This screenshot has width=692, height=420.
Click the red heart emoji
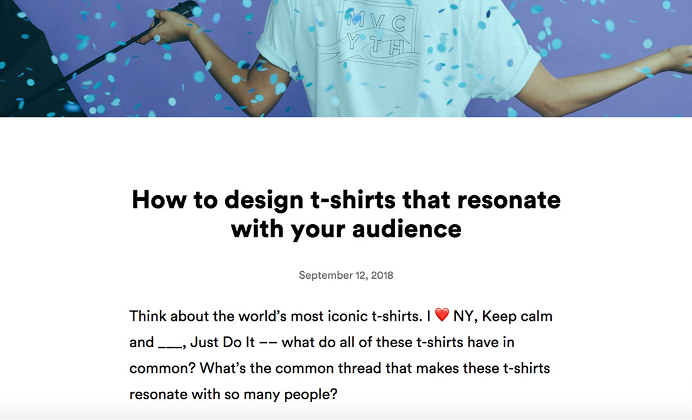click(442, 315)
